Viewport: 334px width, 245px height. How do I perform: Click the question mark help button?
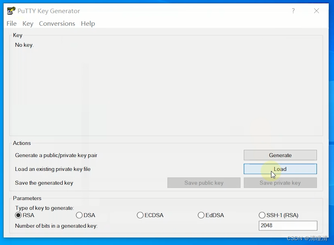coord(293,11)
